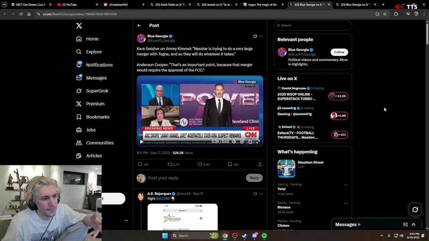Bookmark page with star icon
This screenshot has height=241, width=429.
tap(385, 14)
